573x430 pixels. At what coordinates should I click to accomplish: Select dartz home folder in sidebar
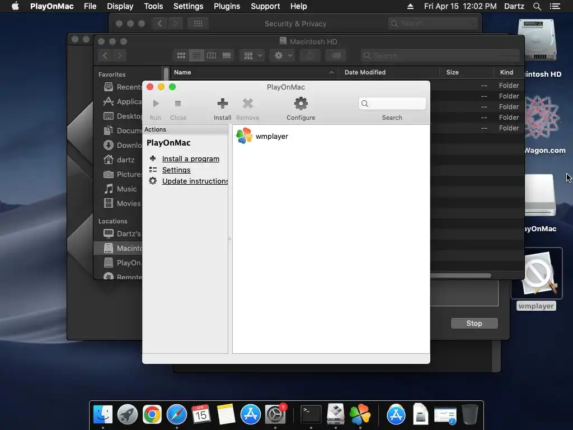tap(120, 160)
